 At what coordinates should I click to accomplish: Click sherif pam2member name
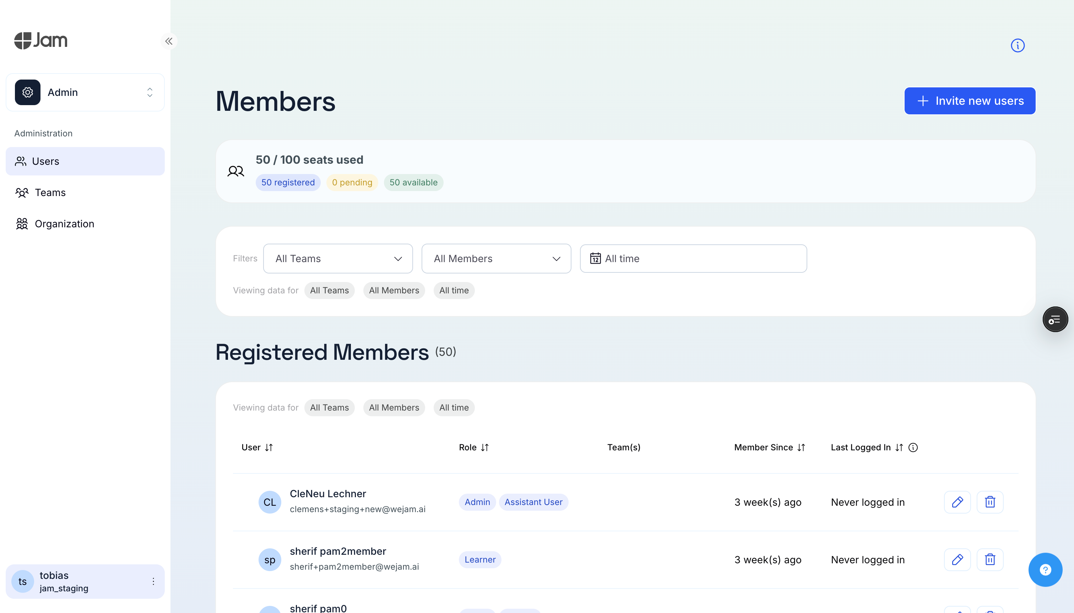[338, 551]
